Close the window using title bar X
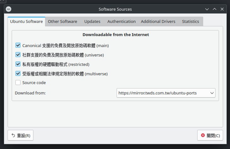This screenshot has width=230, height=149. click(x=222, y=9)
